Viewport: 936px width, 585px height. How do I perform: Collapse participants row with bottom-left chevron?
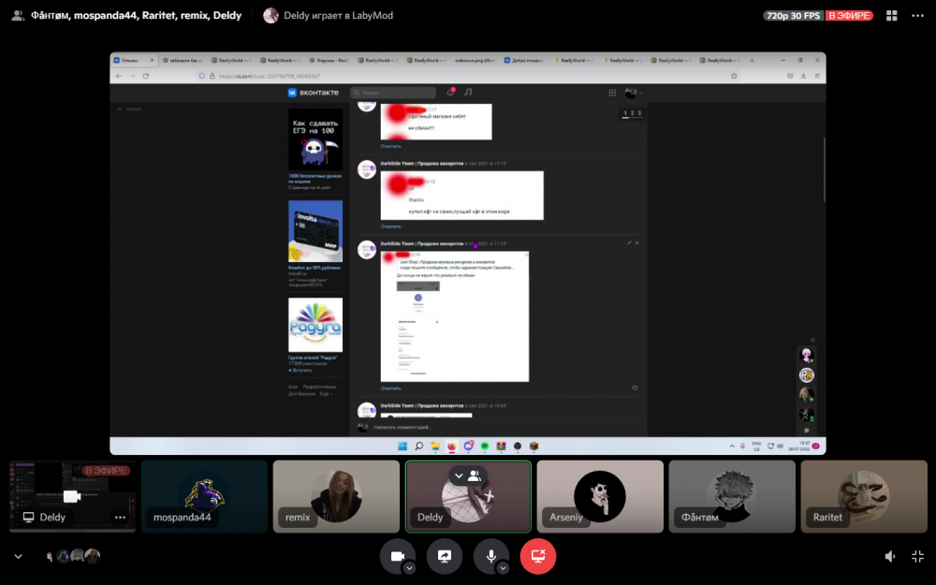tap(18, 556)
